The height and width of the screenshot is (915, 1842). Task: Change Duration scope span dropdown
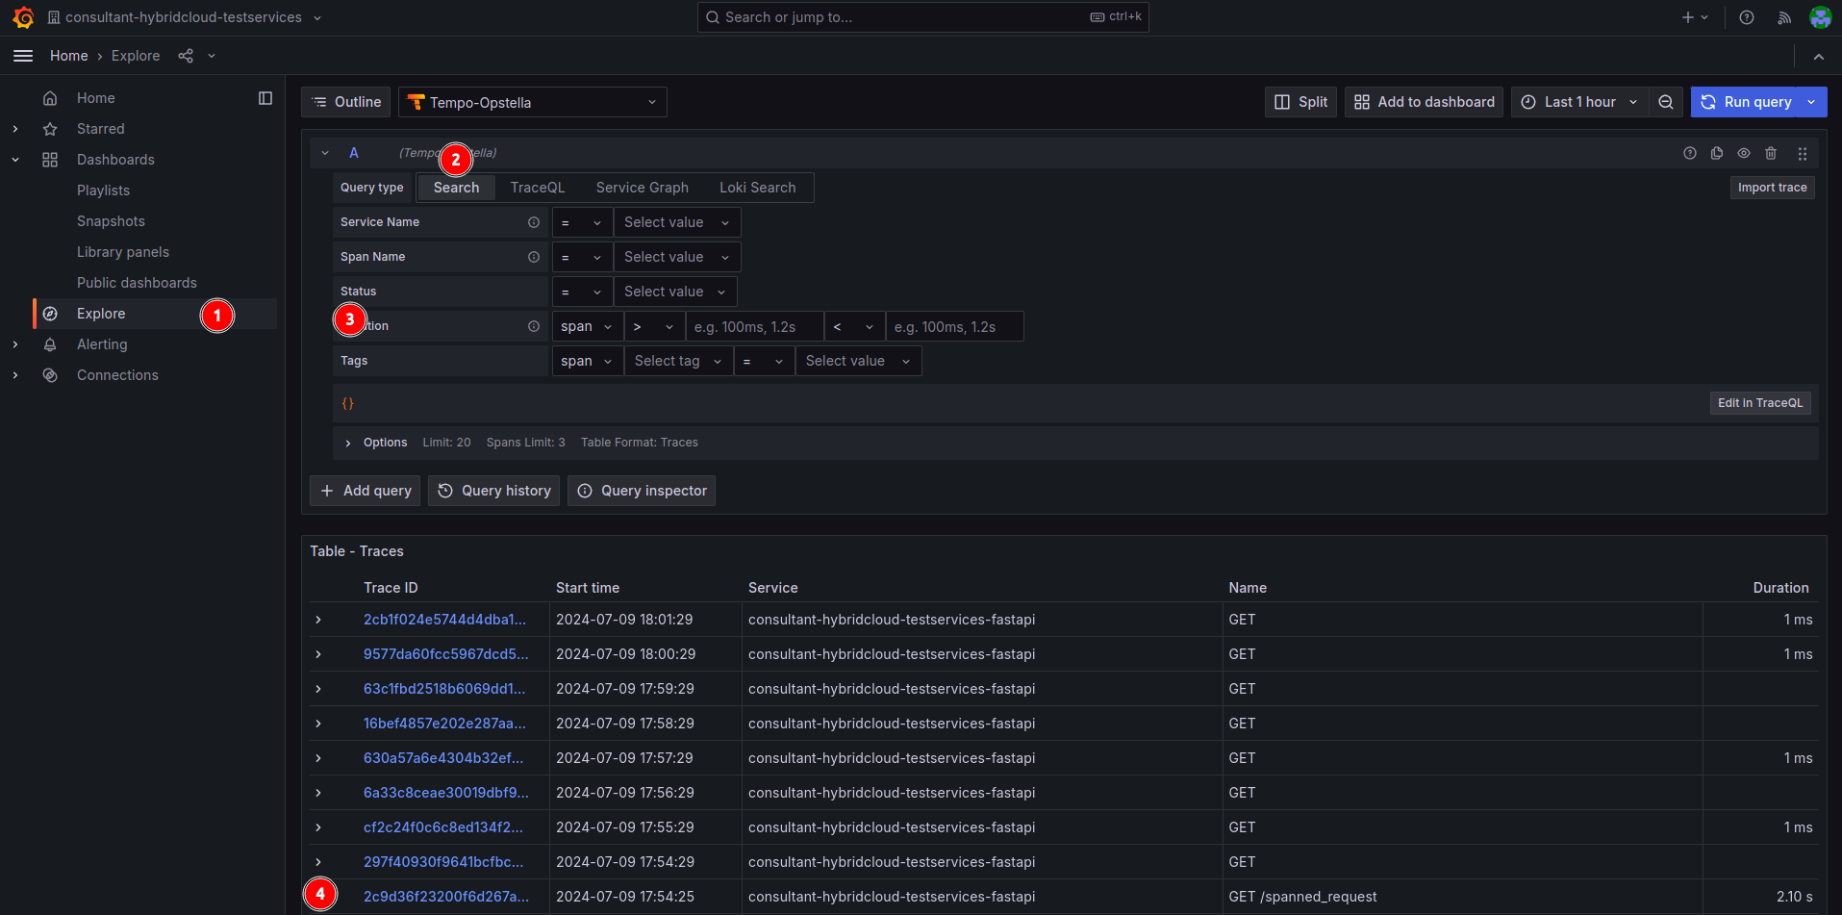click(x=587, y=326)
